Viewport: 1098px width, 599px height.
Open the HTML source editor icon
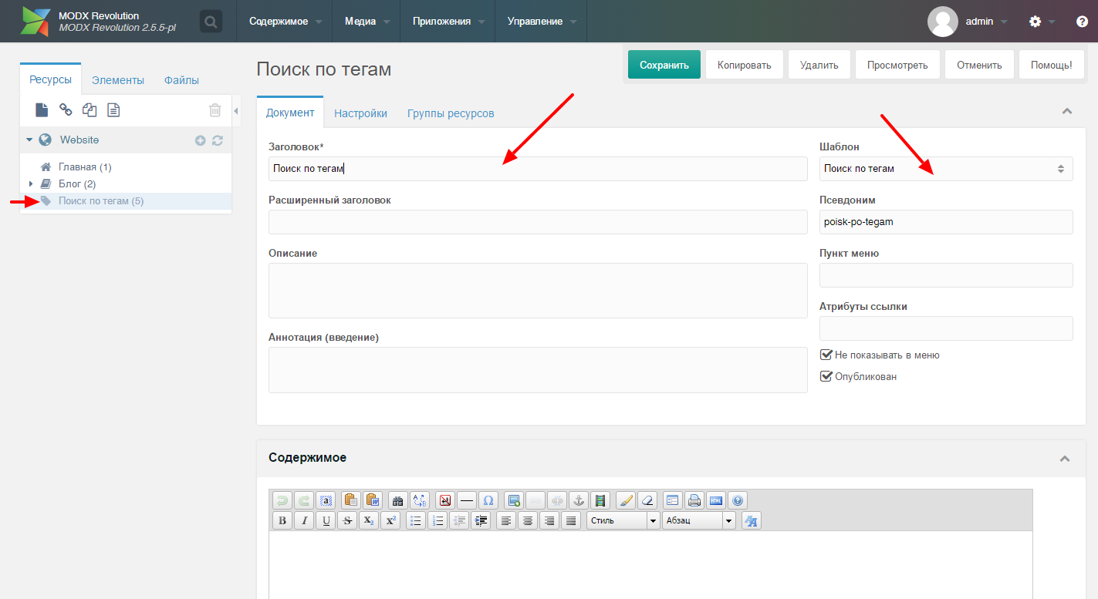[x=716, y=500]
